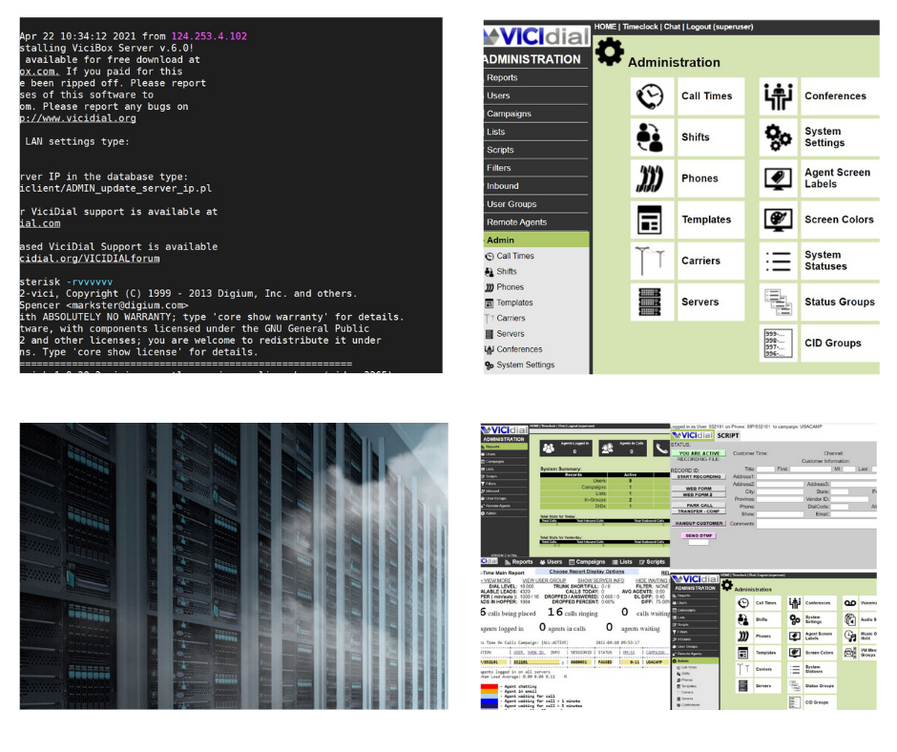
Task: Click the large Screen Colors palette monitor icon
Action: [780, 219]
